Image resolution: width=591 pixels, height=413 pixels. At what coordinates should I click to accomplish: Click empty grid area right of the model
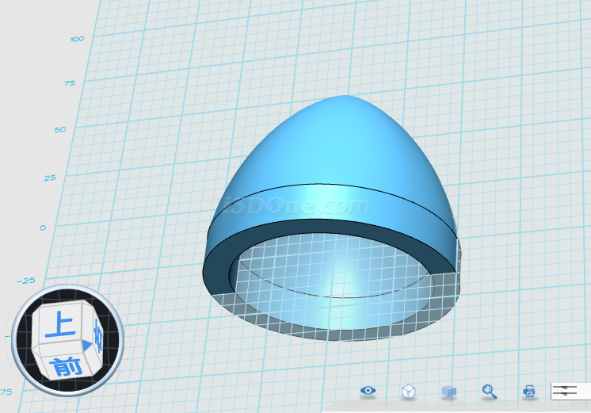[523, 198]
